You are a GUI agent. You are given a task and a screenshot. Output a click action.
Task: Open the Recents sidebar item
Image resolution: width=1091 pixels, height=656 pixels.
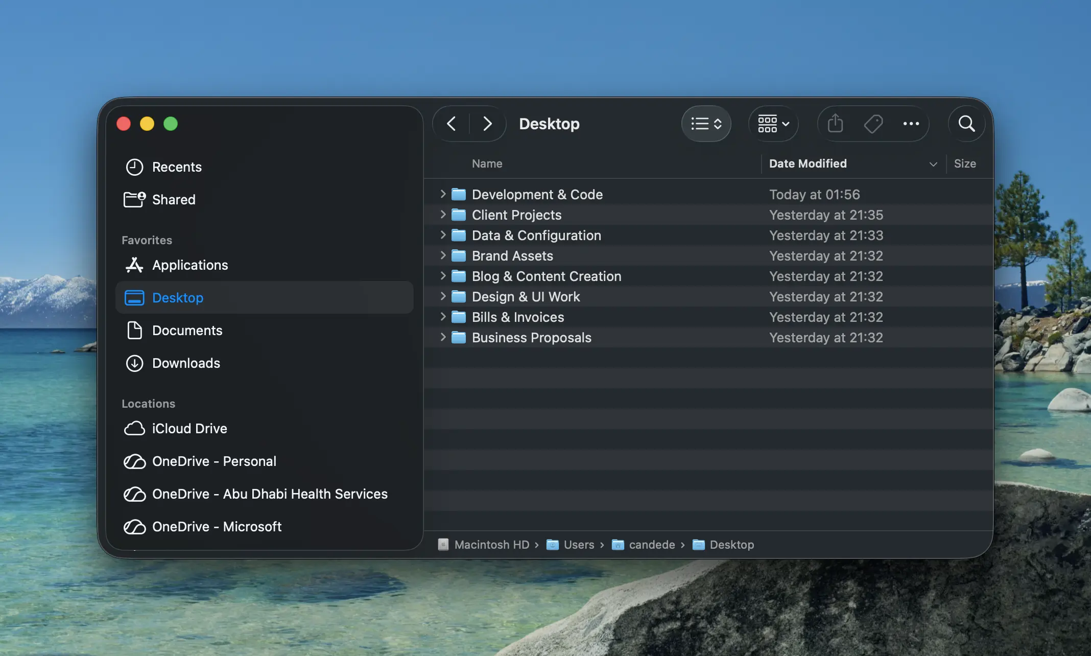176,167
